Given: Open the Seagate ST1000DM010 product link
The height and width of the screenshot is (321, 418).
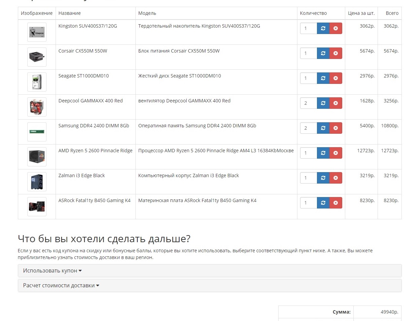Looking at the screenshot, I should (x=84, y=76).
